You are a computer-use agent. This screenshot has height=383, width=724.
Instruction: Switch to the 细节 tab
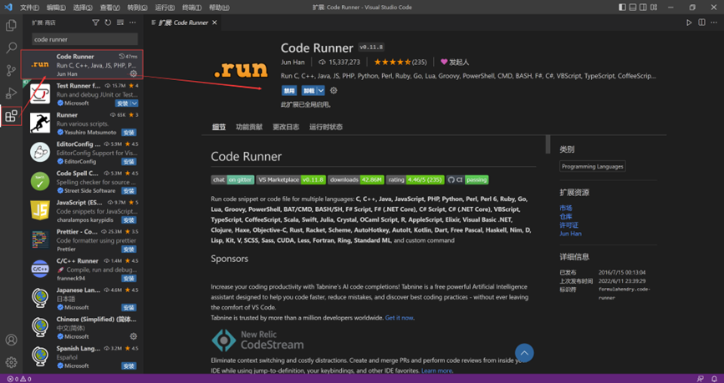click(219, 127)
